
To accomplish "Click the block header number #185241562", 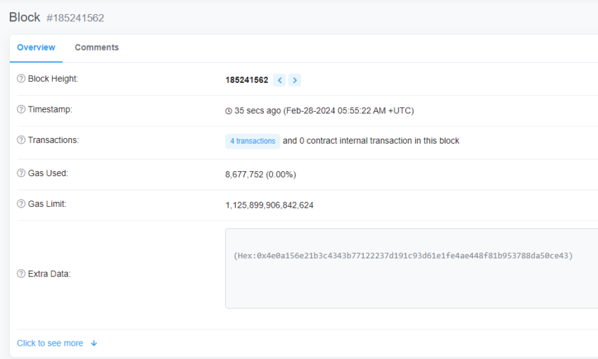I will tap(75, 18).
